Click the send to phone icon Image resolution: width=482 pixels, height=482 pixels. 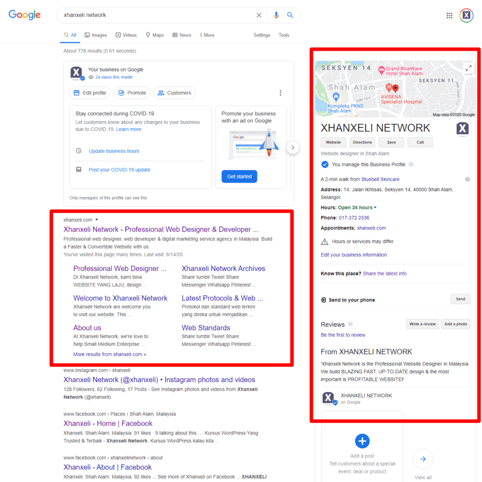point(323,300)
